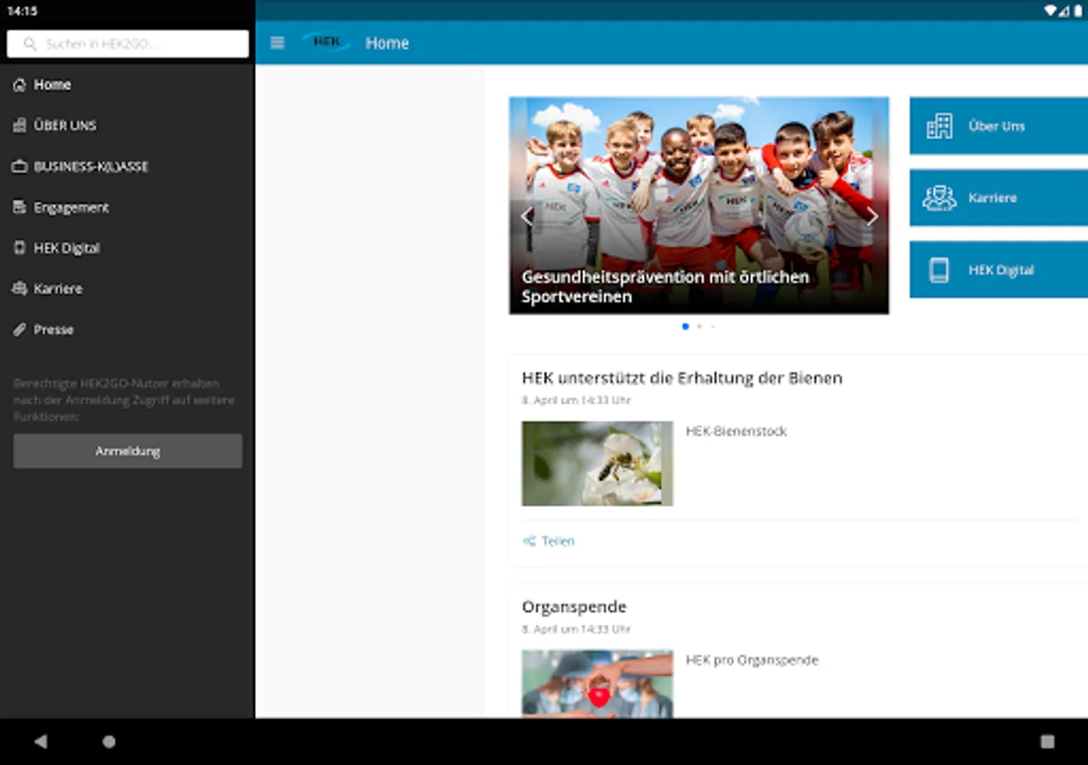Open BUSINESS-K(L)ASSE in the sidebar

pos(127,167)
